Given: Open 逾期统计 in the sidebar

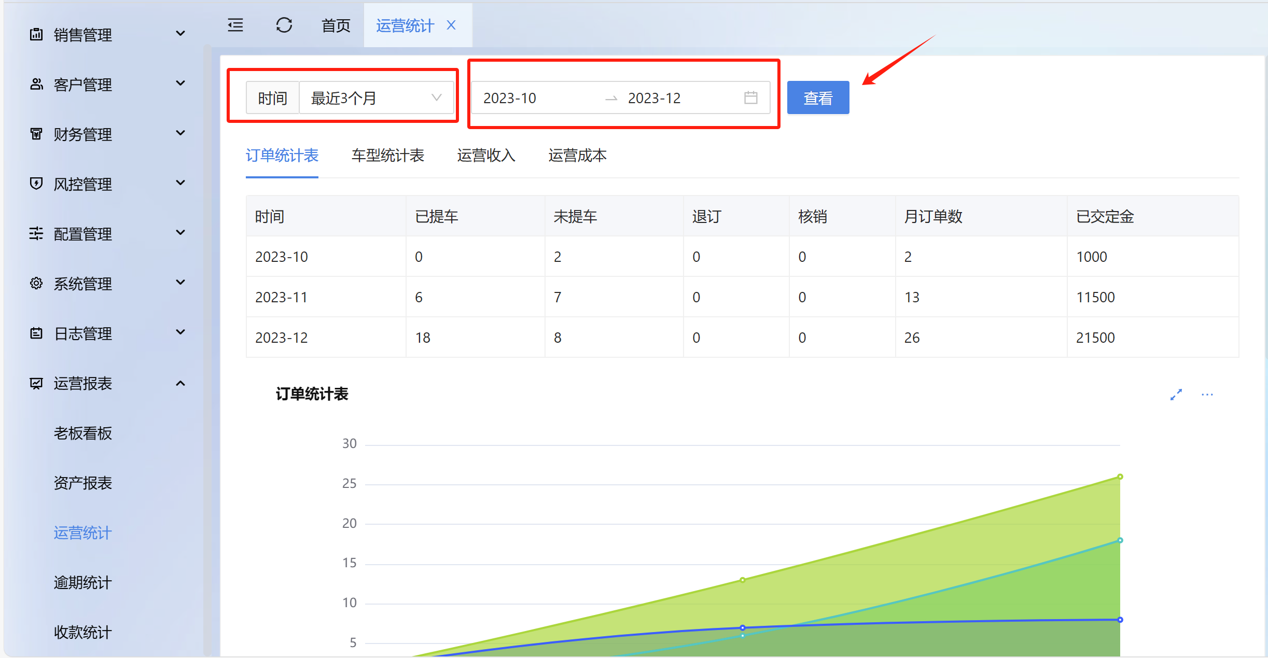Looking at the screenshot, I should [83, 582].
